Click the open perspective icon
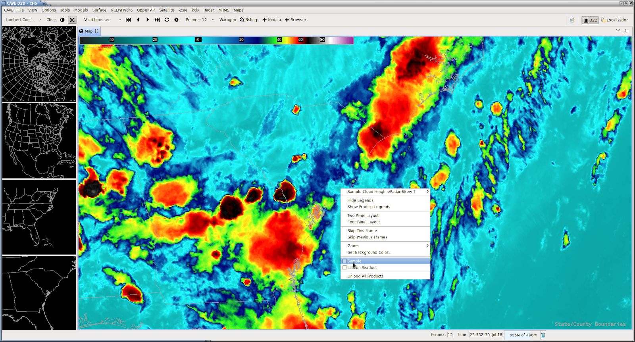This screenshot has width=635, height=342. [x=572, y=20]
